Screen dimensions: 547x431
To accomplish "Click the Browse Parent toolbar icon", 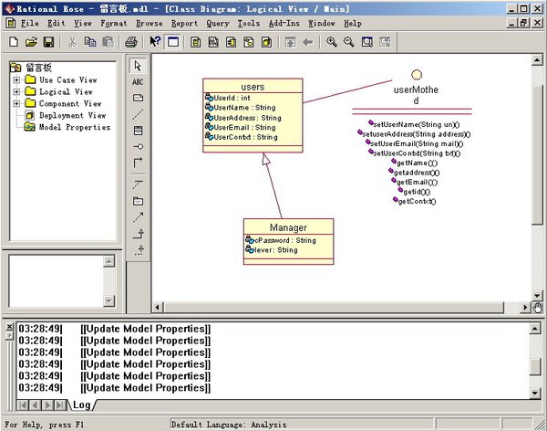I will (290, 42).
